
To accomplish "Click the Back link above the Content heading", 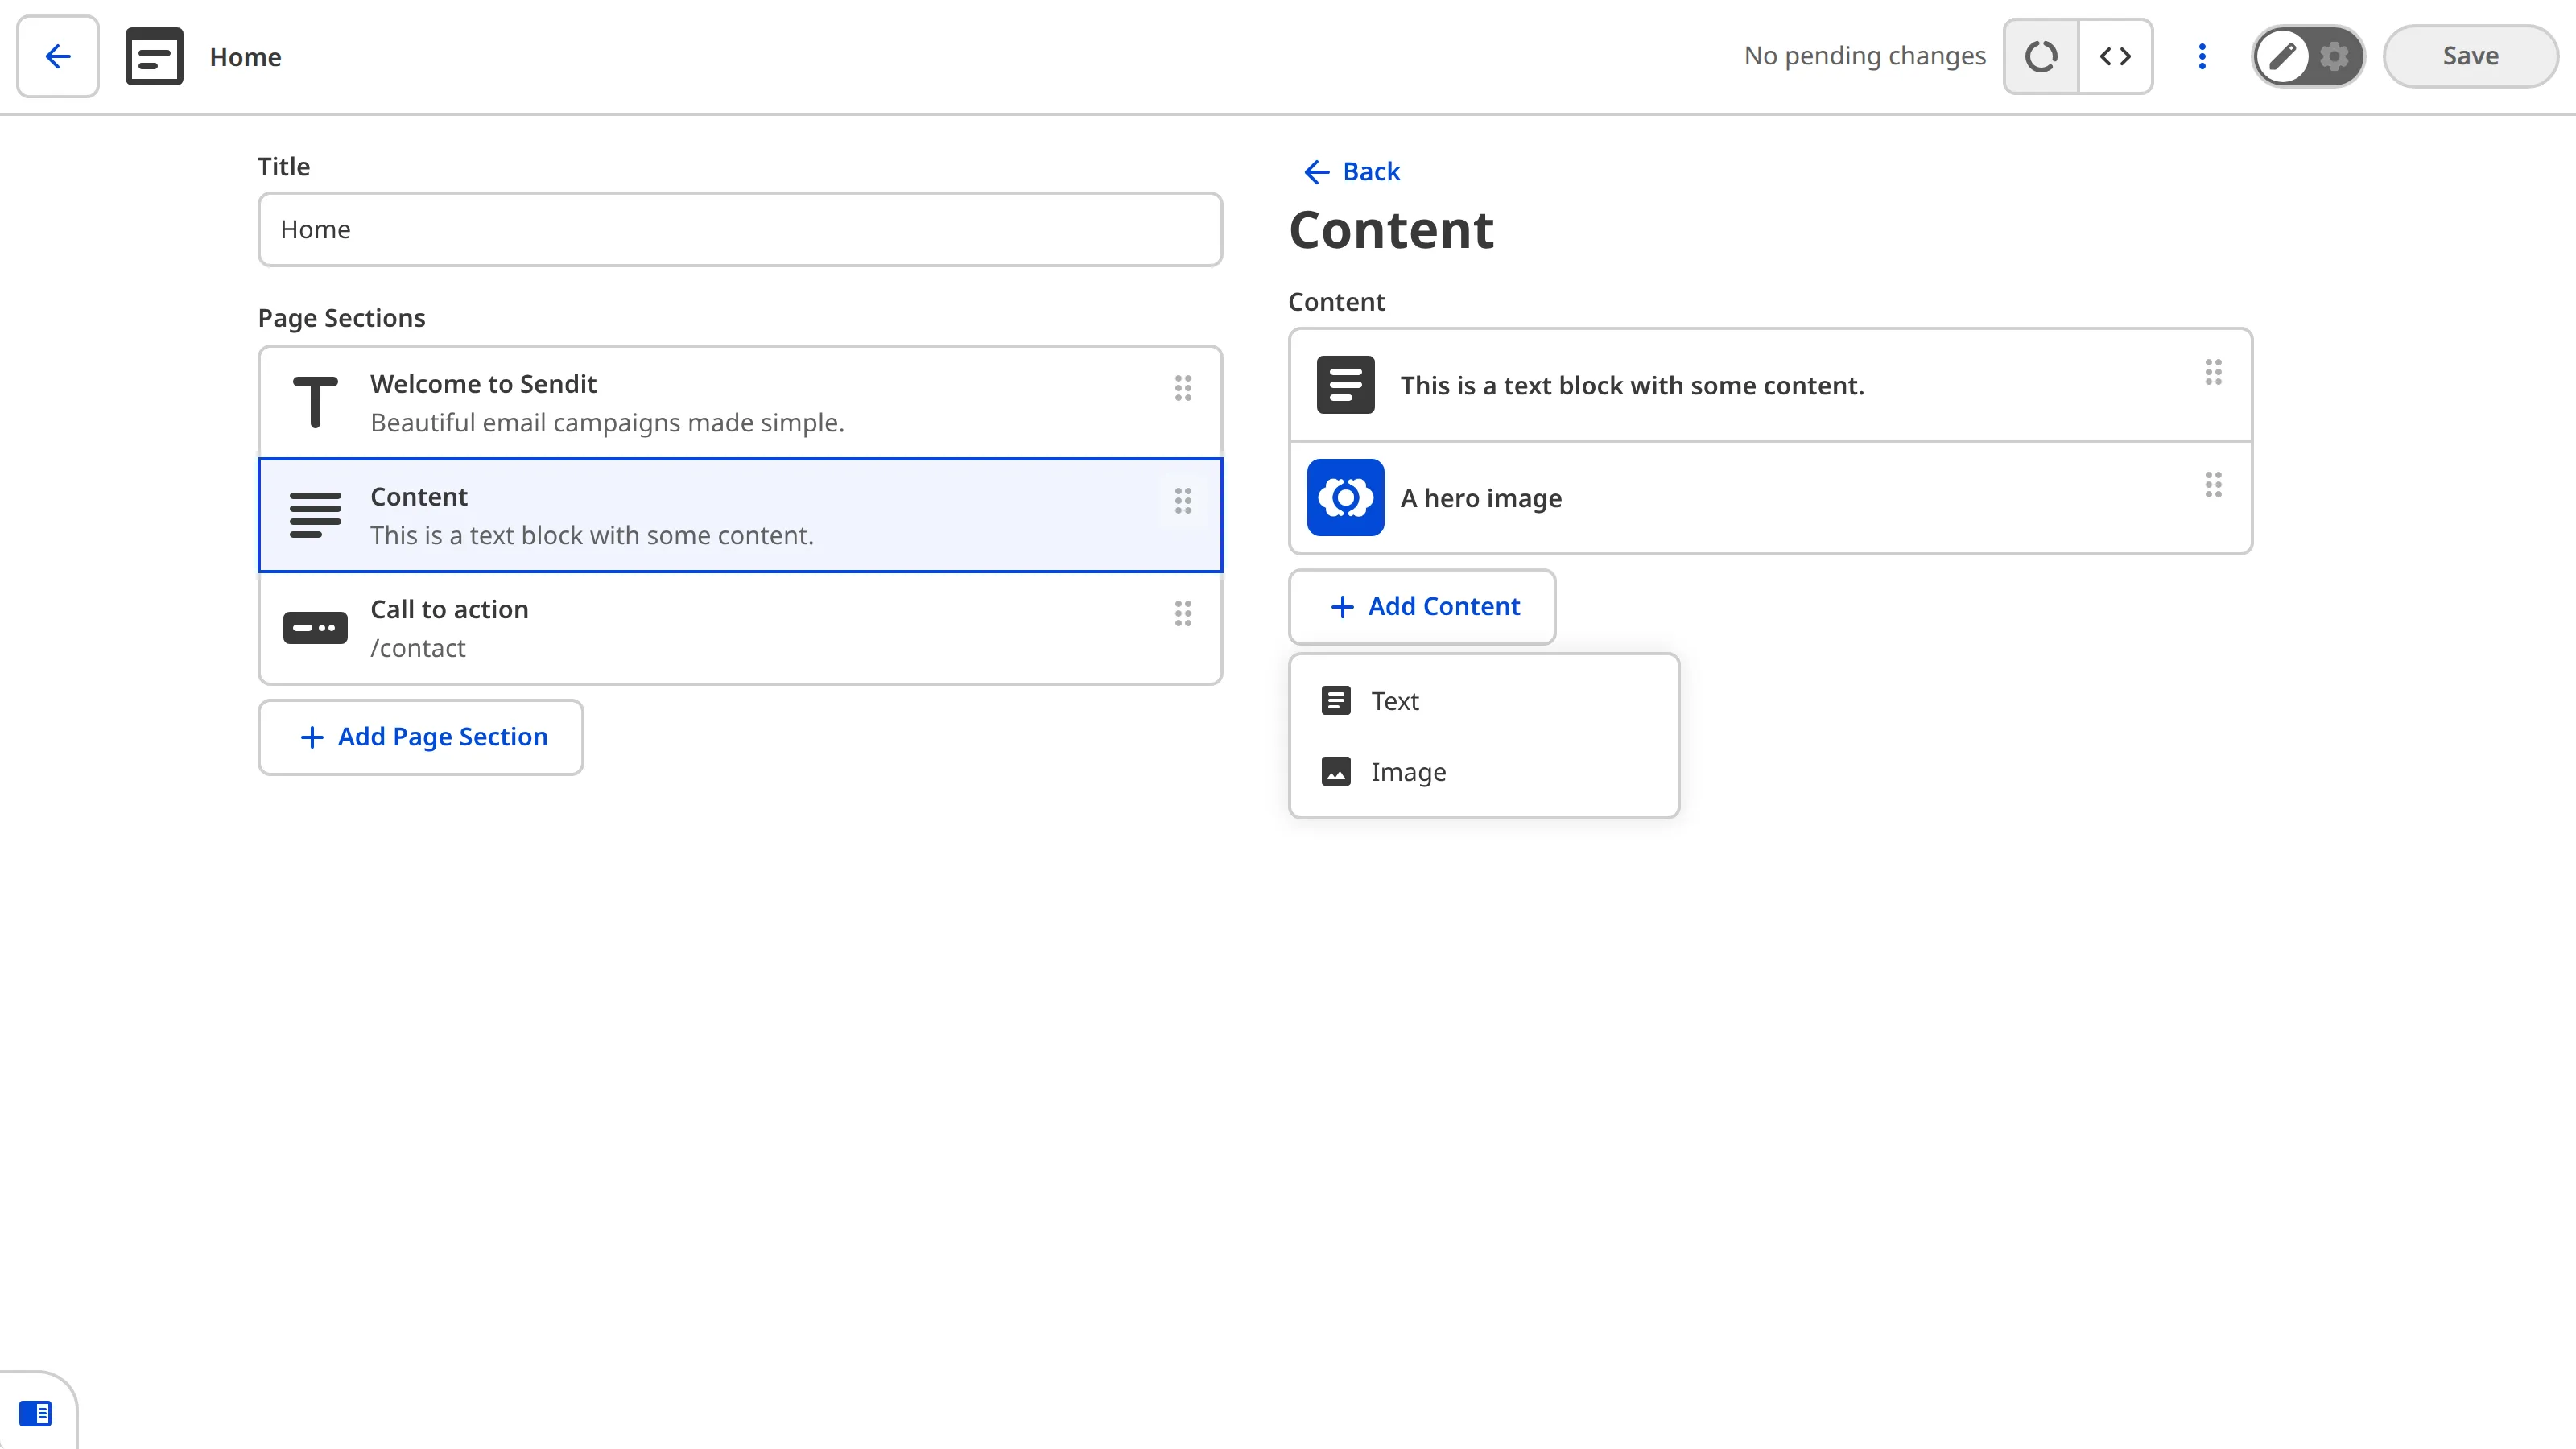I will [1353, 171].
